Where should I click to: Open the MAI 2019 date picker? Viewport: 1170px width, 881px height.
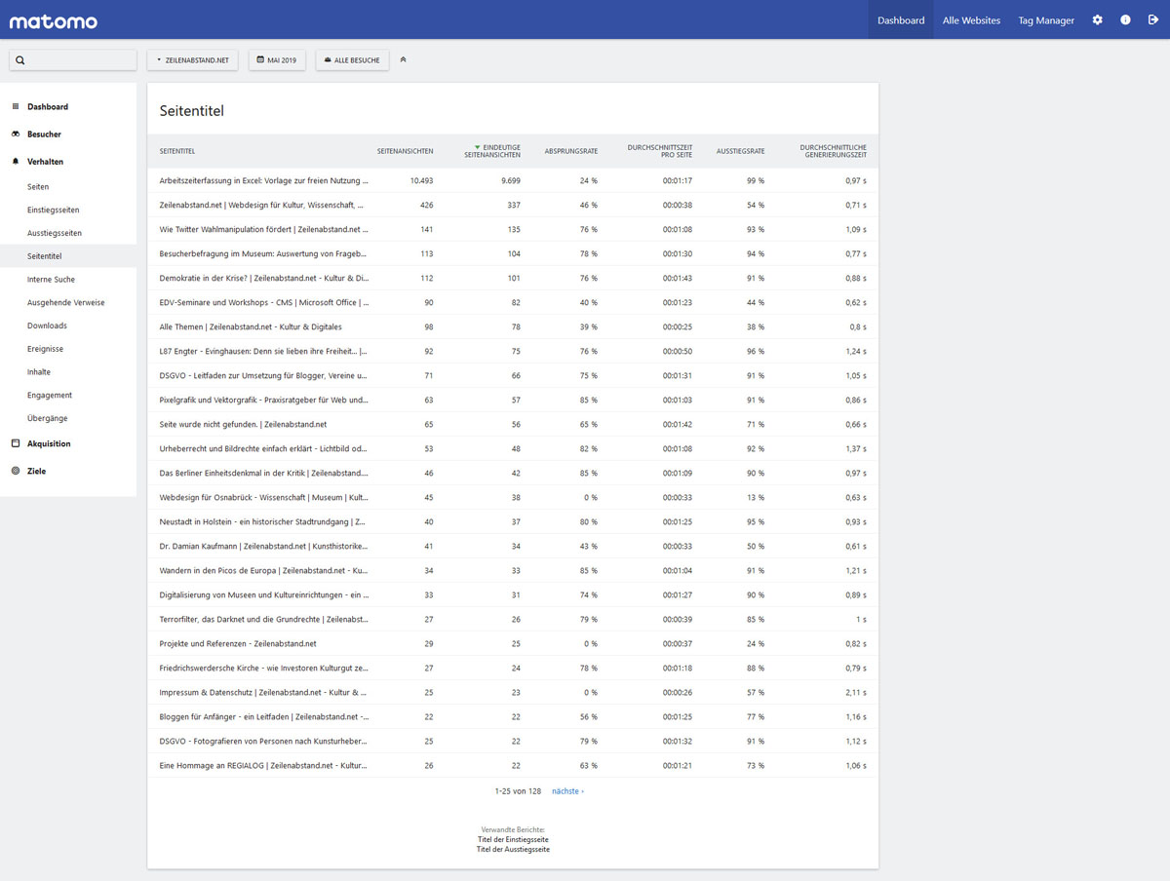pos(277,60)
